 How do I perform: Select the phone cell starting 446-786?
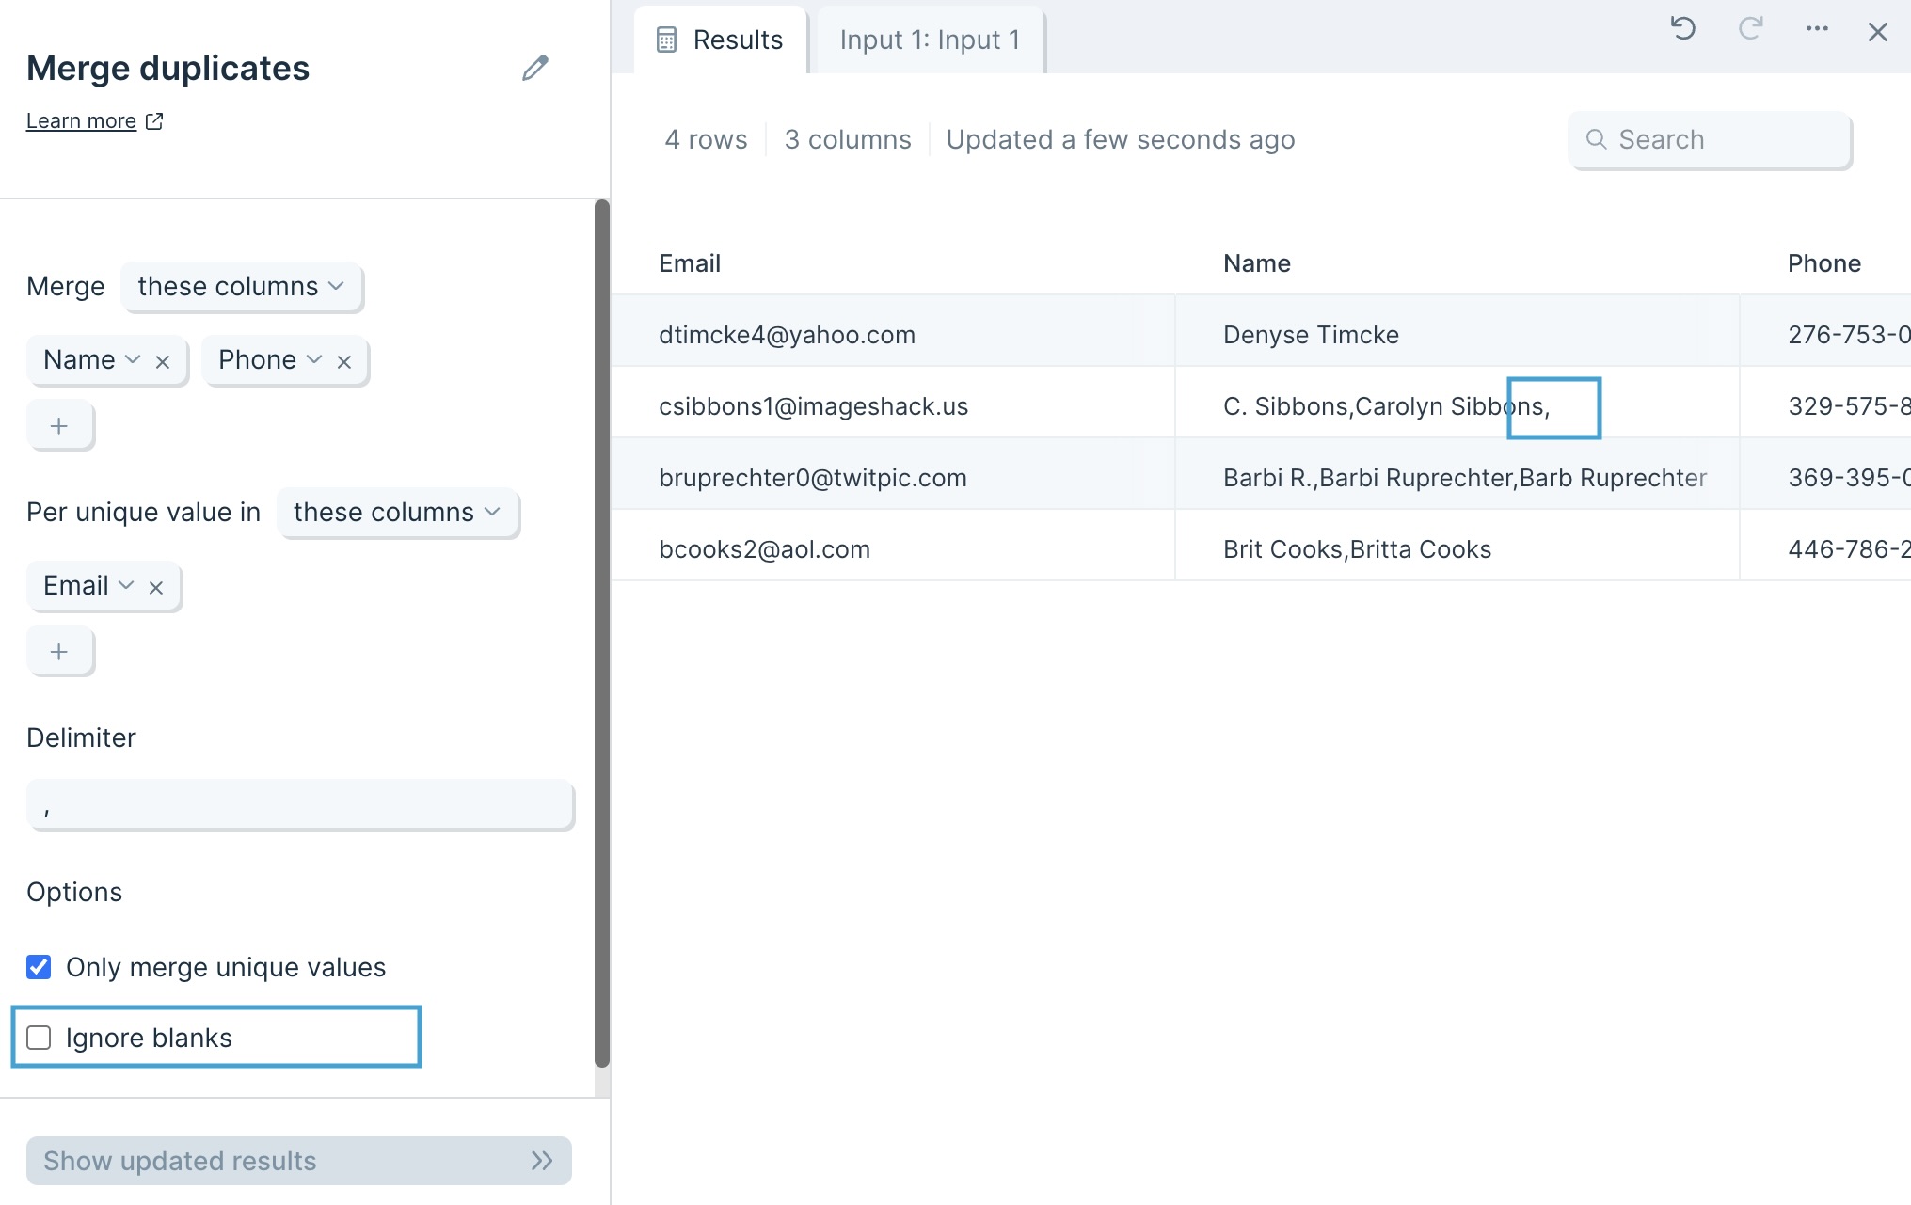click(x=1825, y=546)
